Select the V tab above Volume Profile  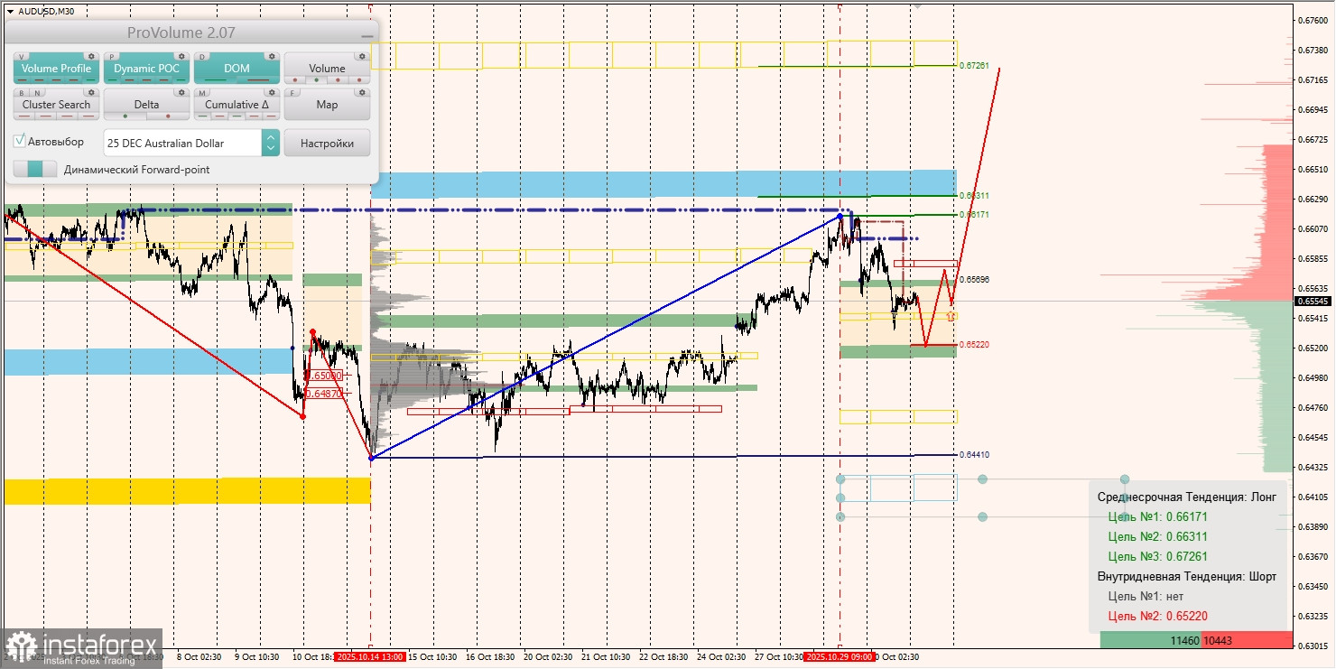[x=21, y=56]
